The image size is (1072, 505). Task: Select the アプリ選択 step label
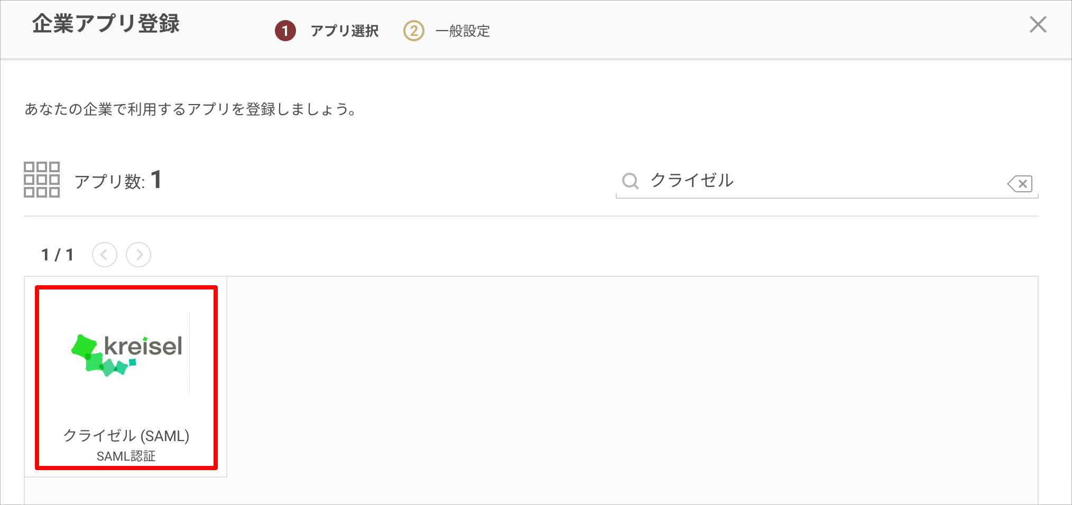point(345,31)
